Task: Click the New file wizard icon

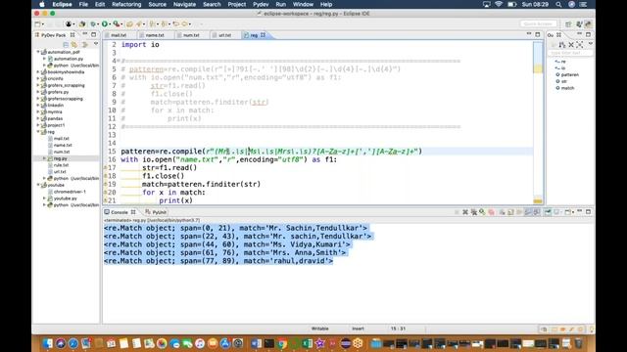Action: pyautogui.click(x=38, y=23)
